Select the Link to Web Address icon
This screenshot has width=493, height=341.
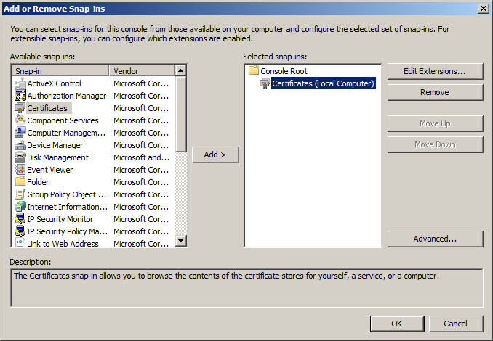20,244
